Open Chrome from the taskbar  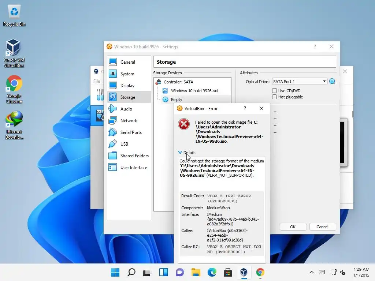pos(260,272)
